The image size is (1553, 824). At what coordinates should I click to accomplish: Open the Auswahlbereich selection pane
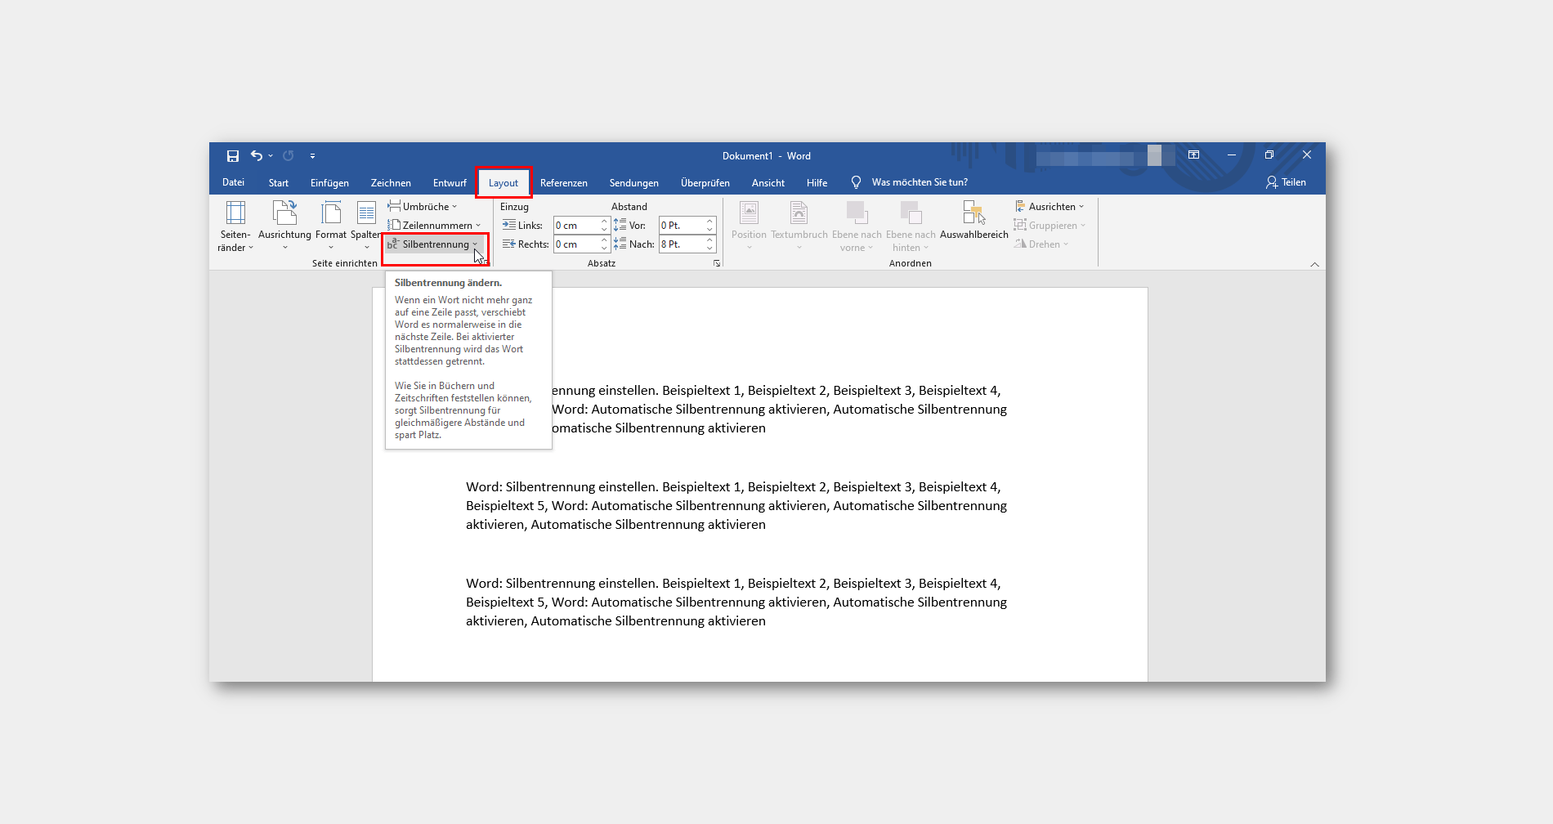[974, 221]
